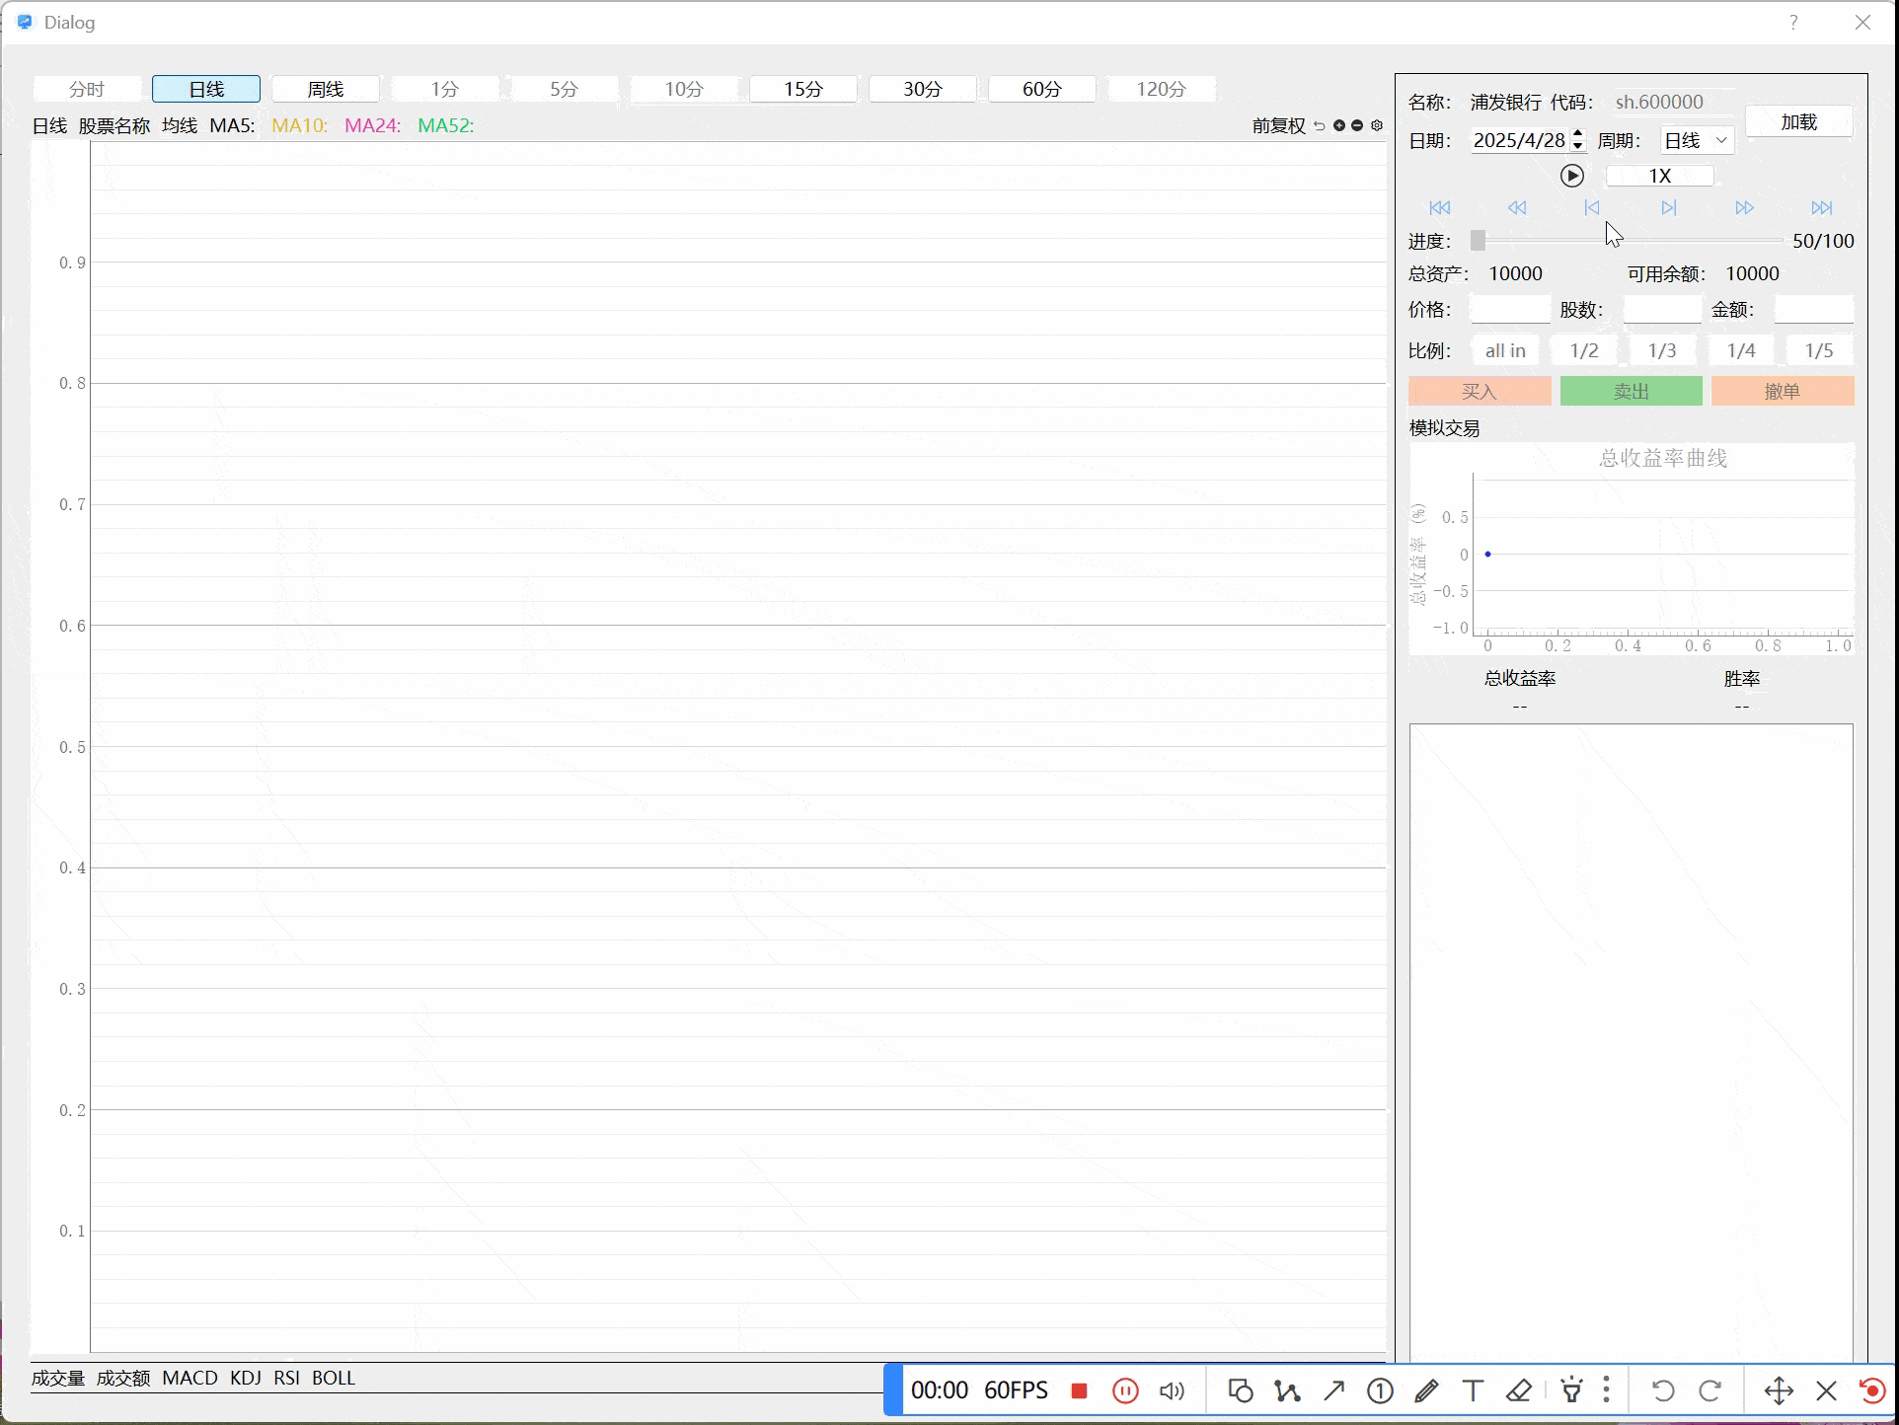Click the 进度 progress slider handle
1899x1425 pixels.
1478,241
